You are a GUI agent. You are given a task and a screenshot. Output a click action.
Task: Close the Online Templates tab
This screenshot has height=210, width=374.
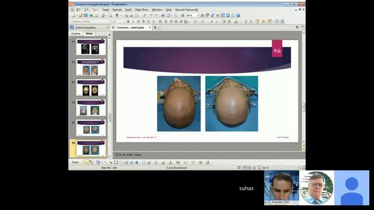(x=108, y=27)
